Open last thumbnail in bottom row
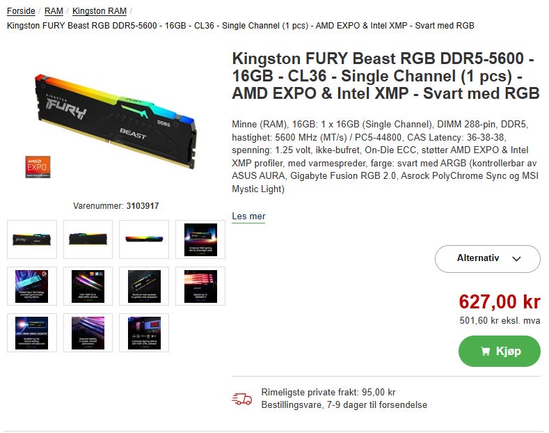Screen dimensions: 549x433 (x=144, y=333)
